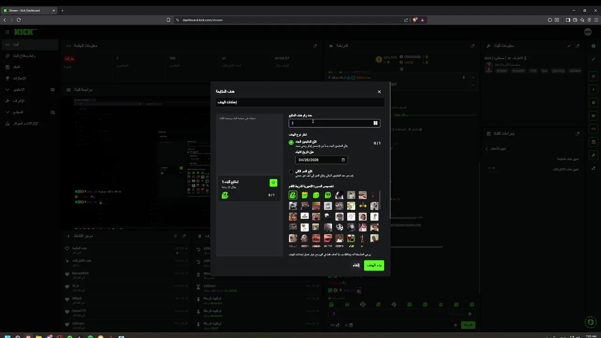Pop out the activity feed panel

(x=184, y=236)
